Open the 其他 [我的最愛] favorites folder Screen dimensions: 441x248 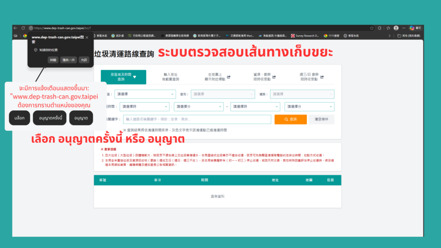409,36
